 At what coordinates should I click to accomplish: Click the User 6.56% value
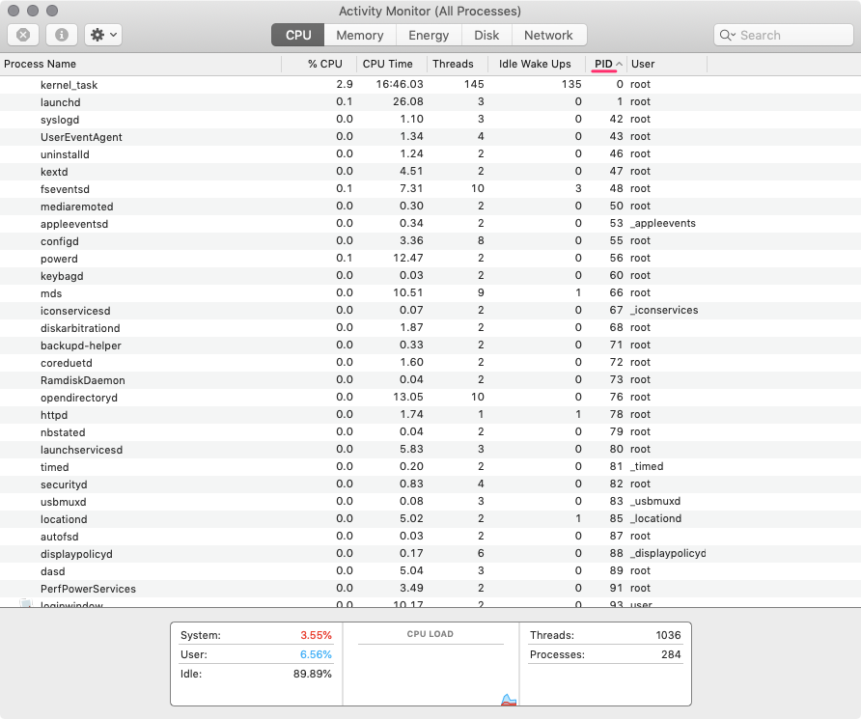[x=316, y=654]
